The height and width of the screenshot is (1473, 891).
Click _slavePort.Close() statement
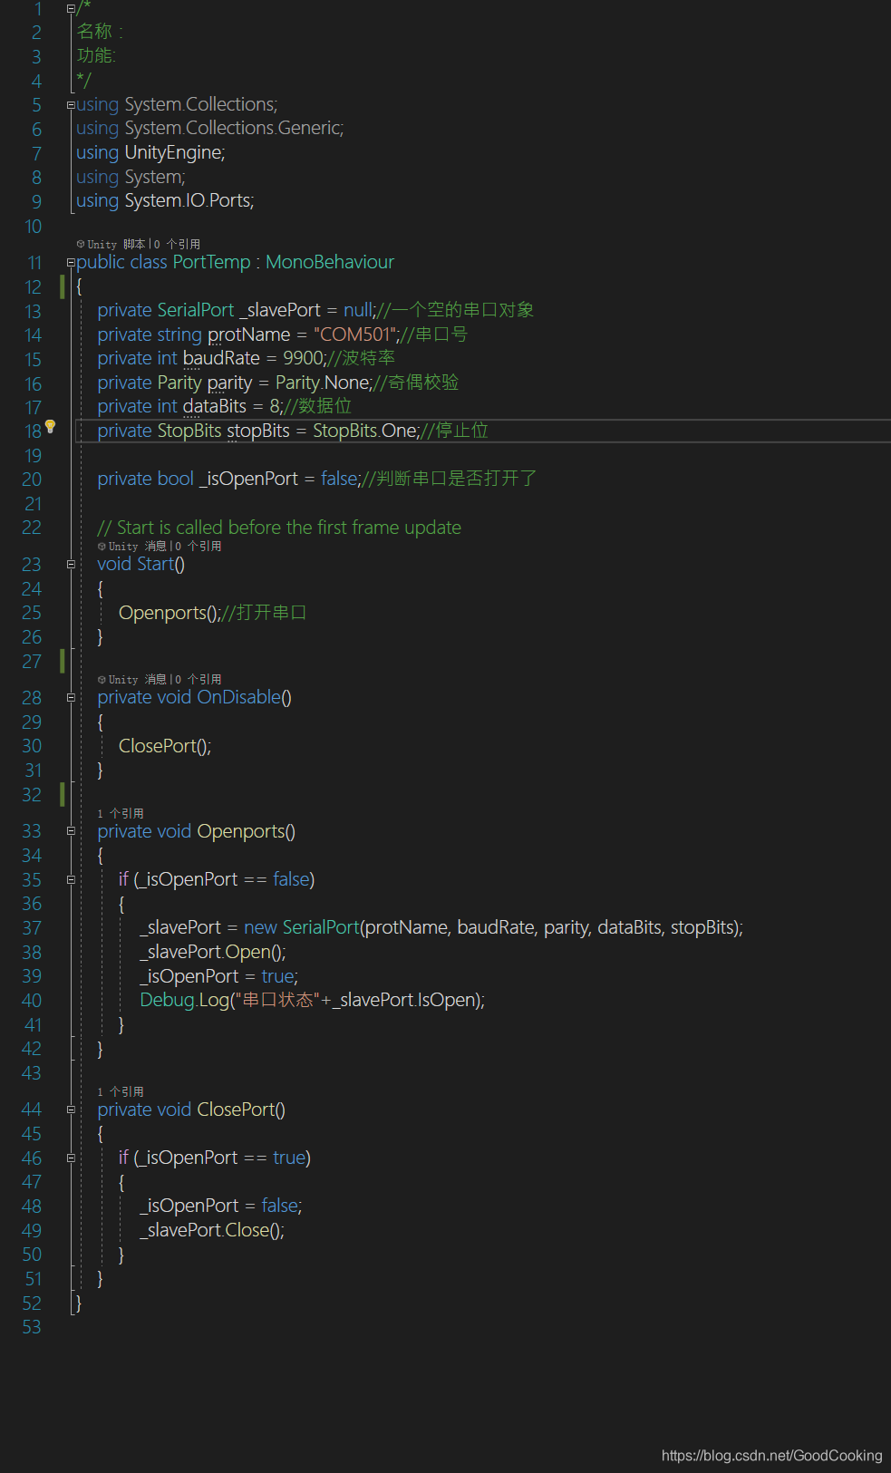(x=212, y=1230)
